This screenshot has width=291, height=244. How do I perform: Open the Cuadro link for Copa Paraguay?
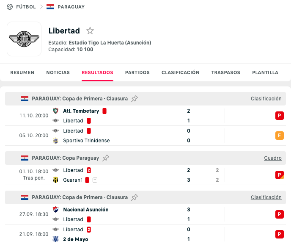(x=273, y=158)
